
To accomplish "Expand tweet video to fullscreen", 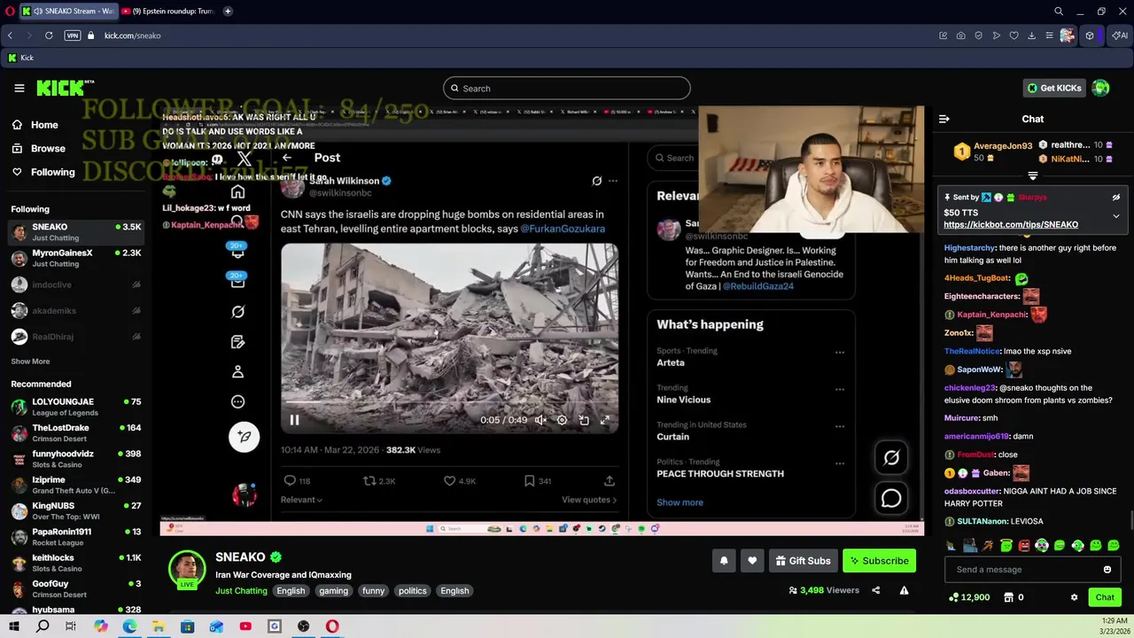I will 605,420.
